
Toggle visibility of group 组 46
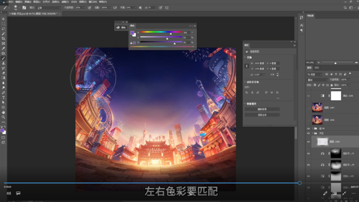[308, 129]
